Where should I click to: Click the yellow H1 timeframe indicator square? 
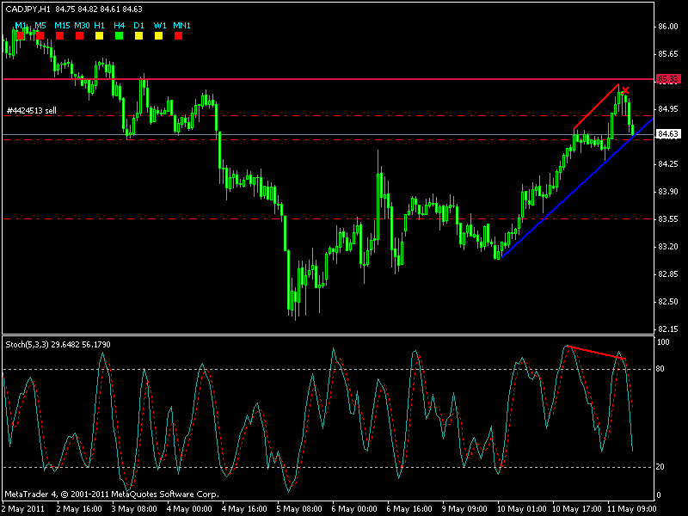(99, 35)
